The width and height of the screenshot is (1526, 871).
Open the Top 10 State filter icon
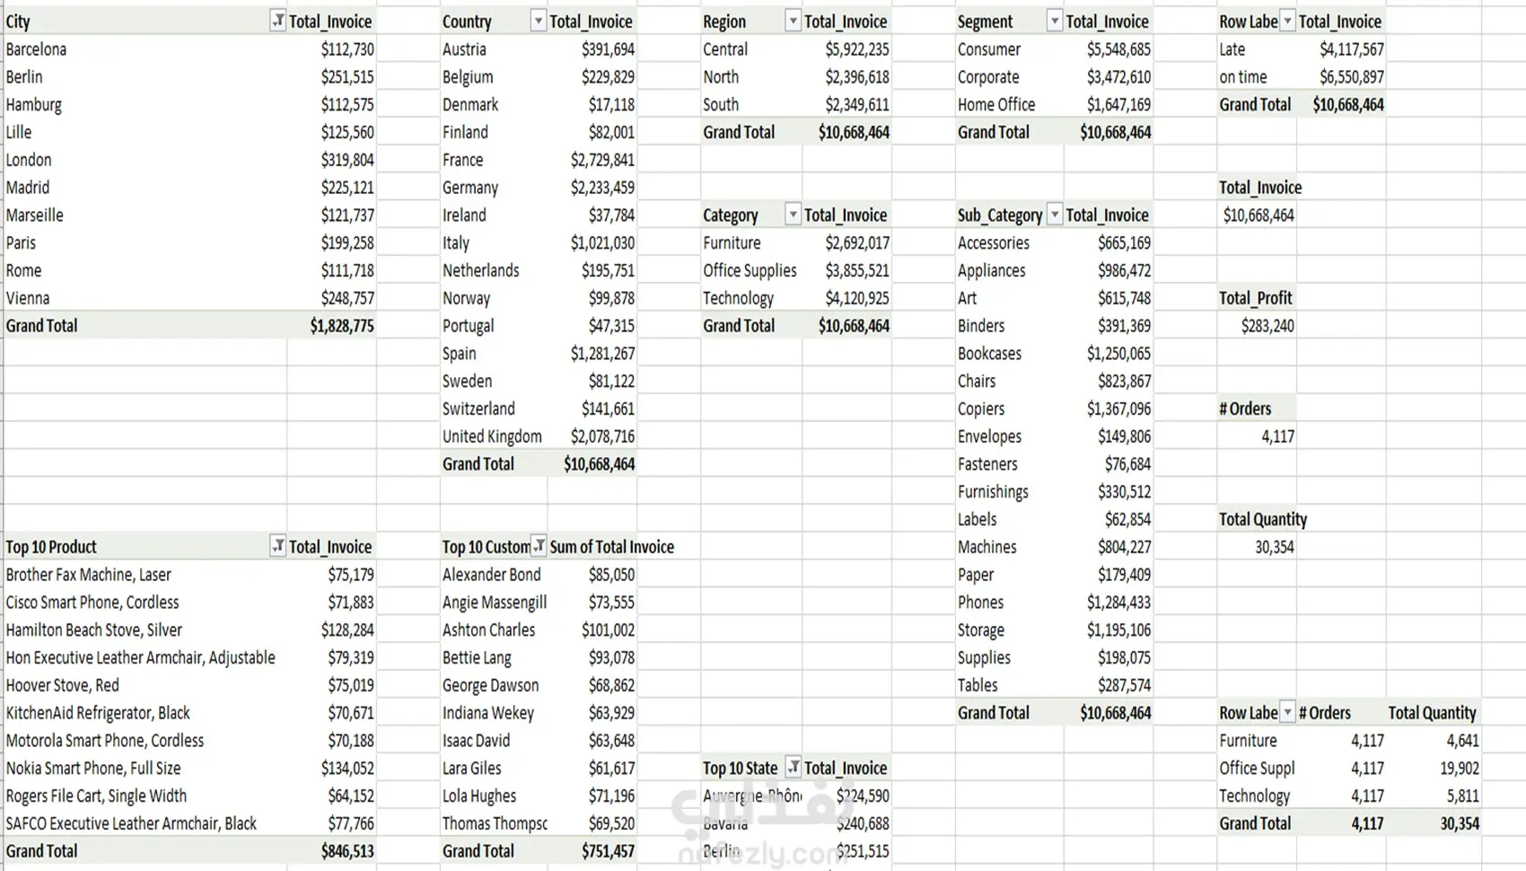[x=793, y=767]
